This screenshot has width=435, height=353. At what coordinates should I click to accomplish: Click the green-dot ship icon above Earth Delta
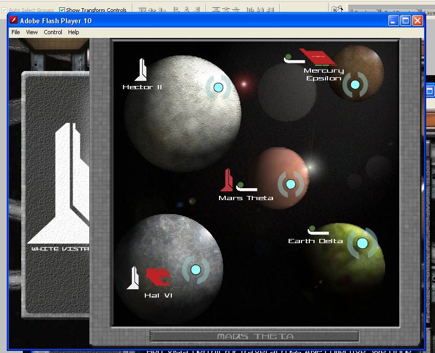coord(317,230)
